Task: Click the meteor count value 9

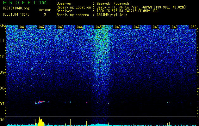Action: click(x=45, y=14)
